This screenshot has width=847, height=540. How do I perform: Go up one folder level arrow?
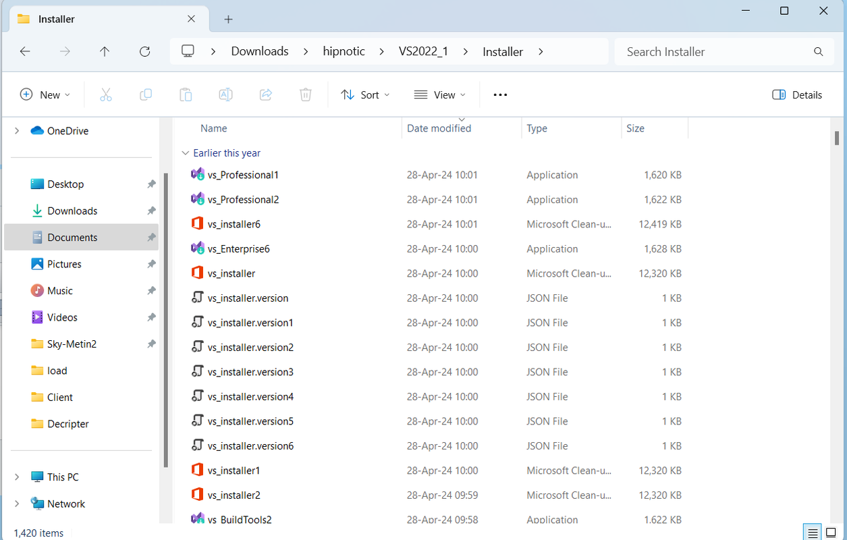point(105,51)
